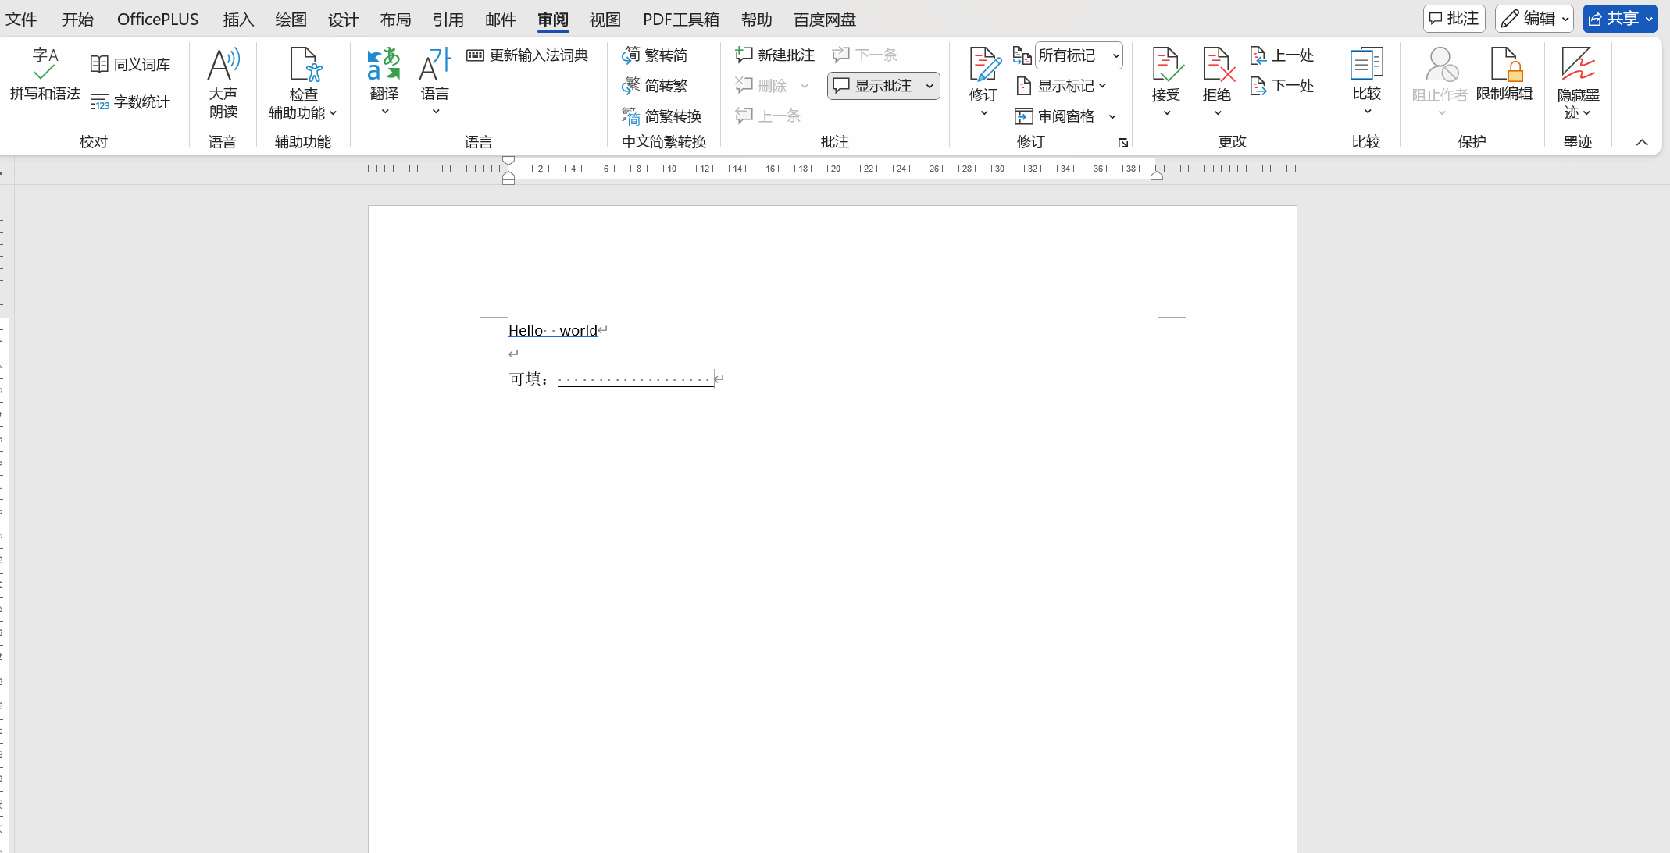This screenshot has width=1670, height=853.
Task: Click the Compare (比较) documents icon
Action: pos(1366,66)
